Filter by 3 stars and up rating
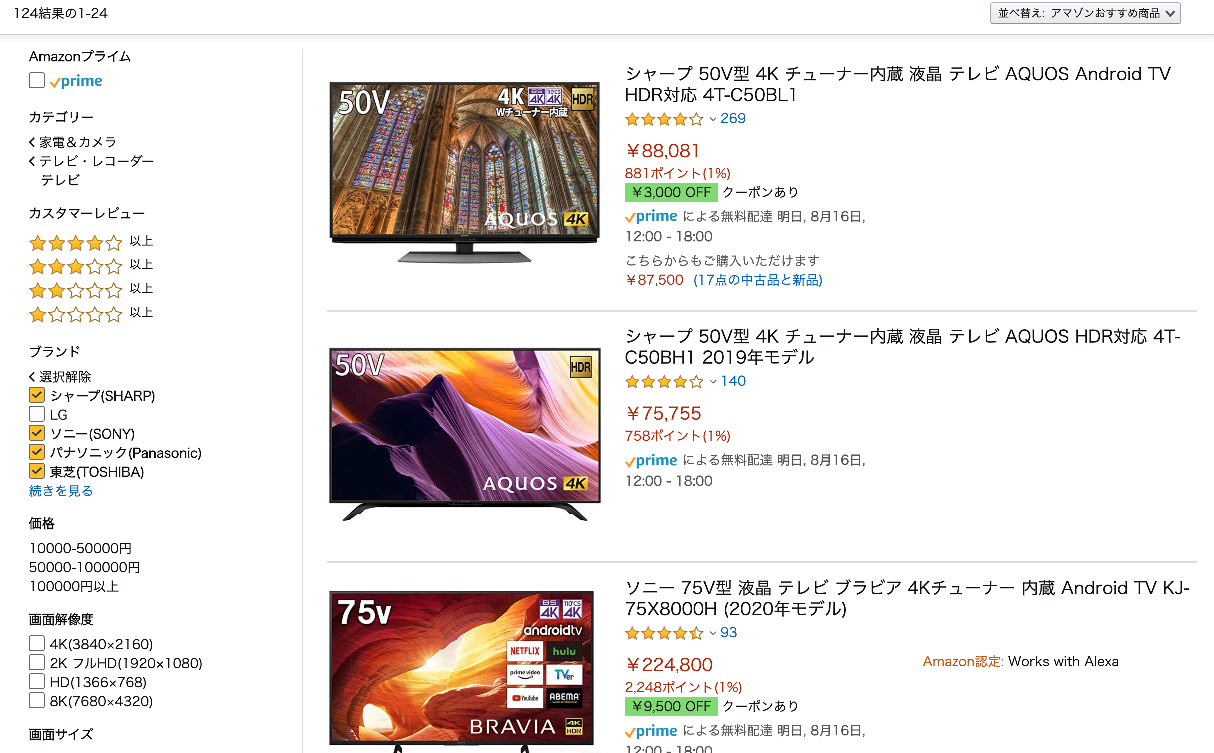The height and width of the screenshot is (753, 1214). click(91, 266)
